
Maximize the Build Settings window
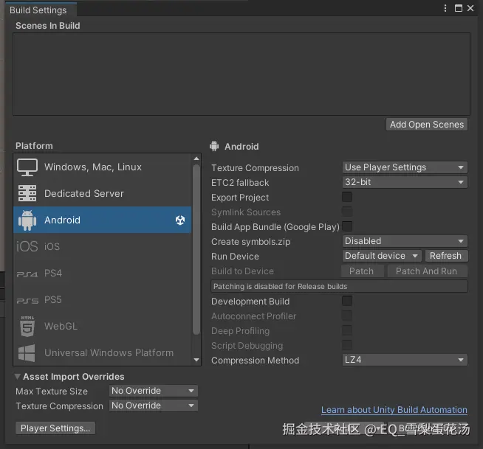(459, 8)
